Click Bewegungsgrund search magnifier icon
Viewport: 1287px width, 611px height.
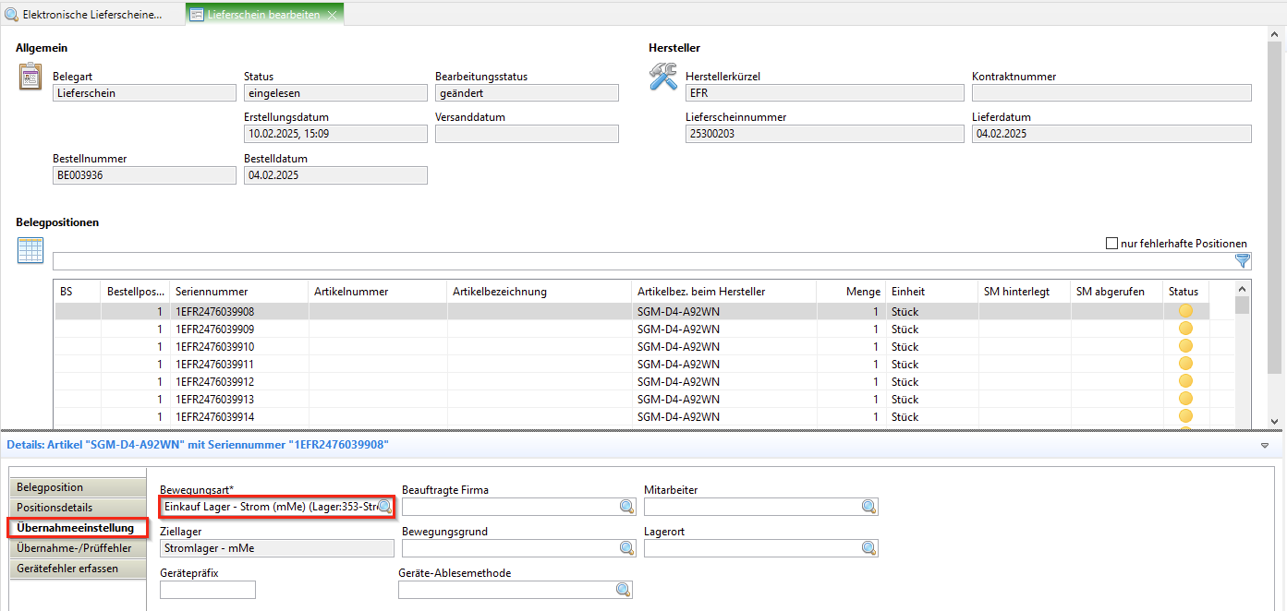click(x=626, y=548)
